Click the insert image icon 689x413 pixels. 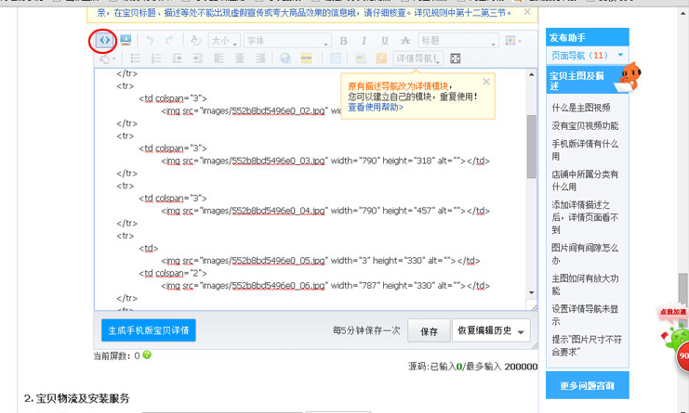[361, 58]
